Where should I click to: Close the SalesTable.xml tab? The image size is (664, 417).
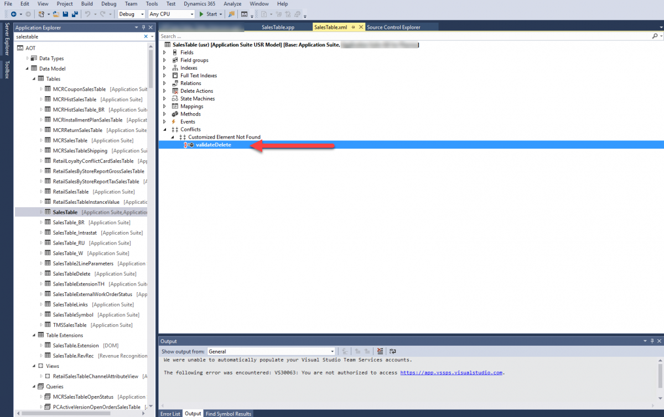361,27
